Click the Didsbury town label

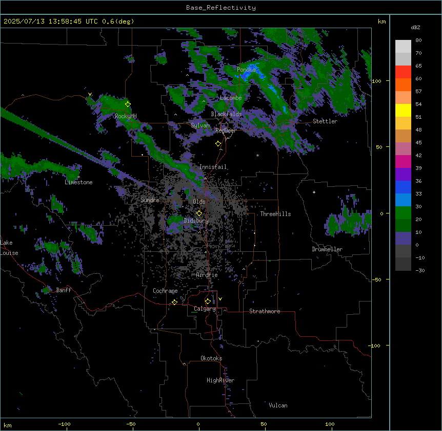click(196, 221)
